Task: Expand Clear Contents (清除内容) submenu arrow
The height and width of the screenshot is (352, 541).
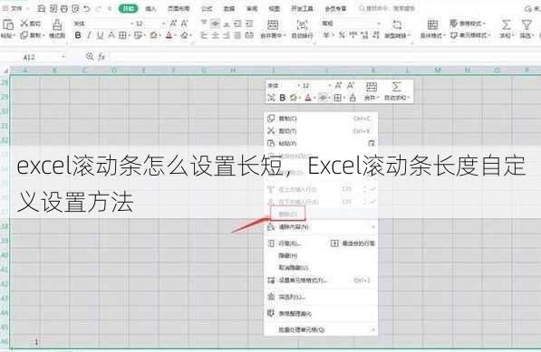Action: [373, 227]
